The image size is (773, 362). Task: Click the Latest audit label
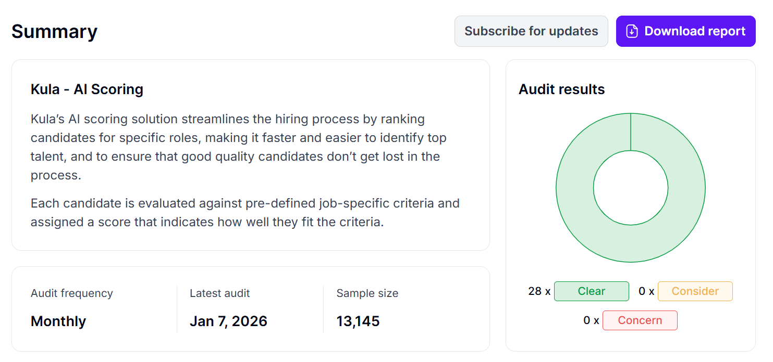(x=219, y=293)
